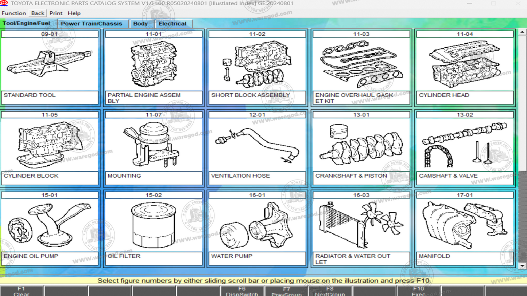The width and height of the screenshot is (527, 296).
Task: Open the Oil Filter illustration
Action: tap(153, 225)
